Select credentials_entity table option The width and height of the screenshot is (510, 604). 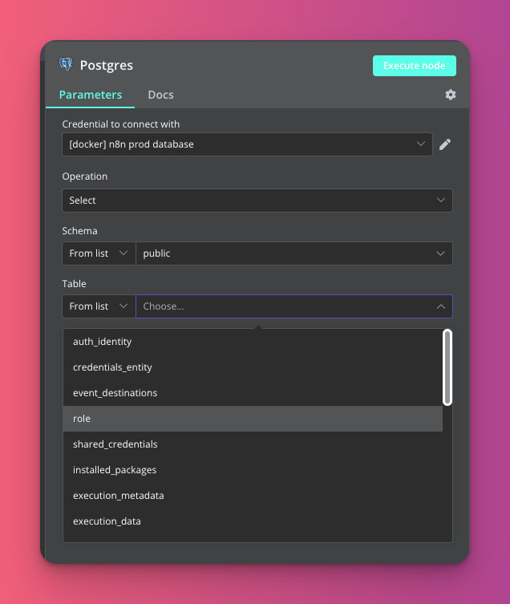253,367
